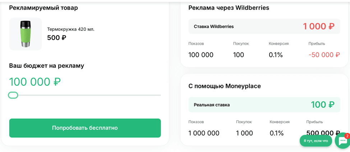Click the "С помощью Moneyplace" heading

click(x=225, y=86)
